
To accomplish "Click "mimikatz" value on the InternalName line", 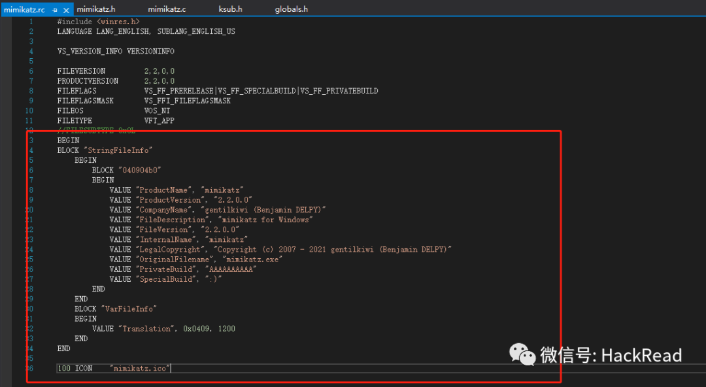I will click(x=226, y=240).
